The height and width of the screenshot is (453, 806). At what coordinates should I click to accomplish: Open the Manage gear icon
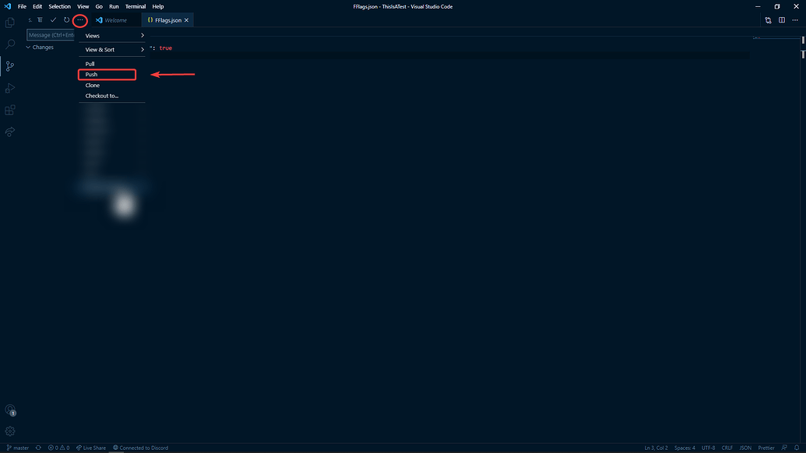pyautogui.click(x=10, y=431)
